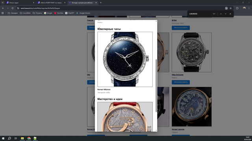Open the Nika Exclusive link
This screenshot has width=252, height=141.
[178, 75]
